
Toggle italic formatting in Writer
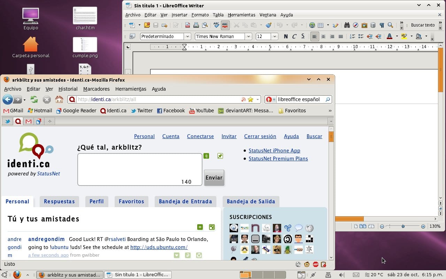(294, 36)
